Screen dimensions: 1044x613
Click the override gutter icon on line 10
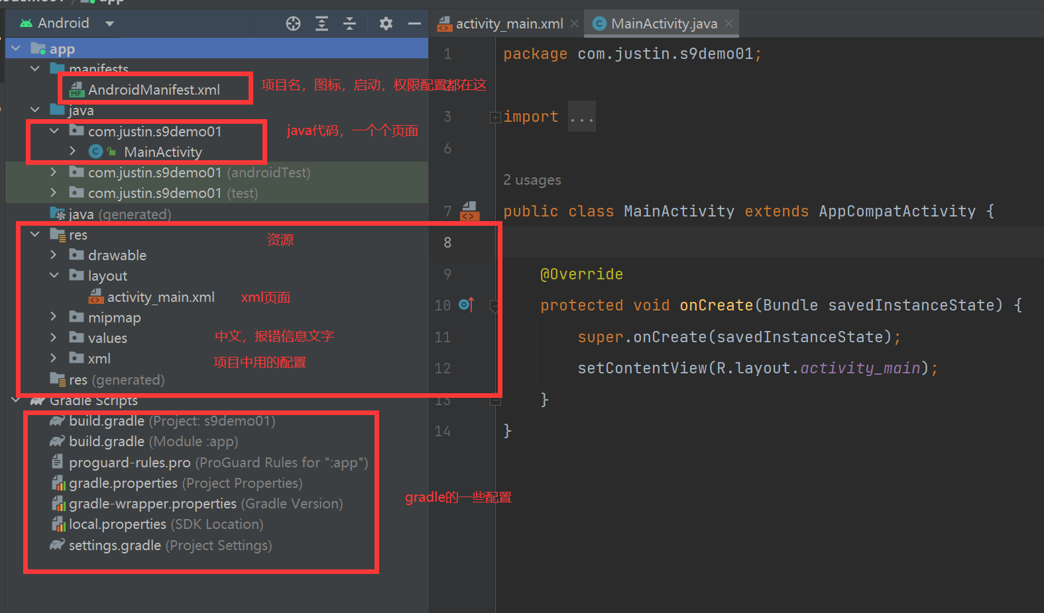(x=467, y=305)
